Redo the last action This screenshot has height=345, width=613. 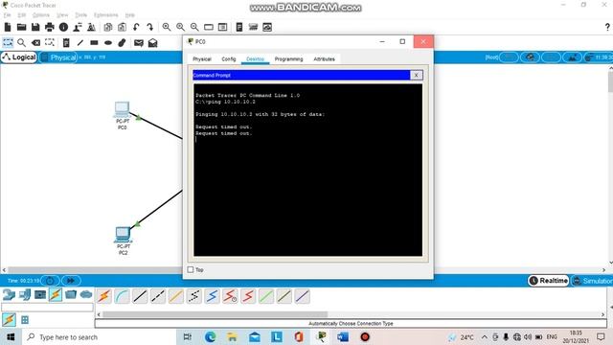[150, 27]
